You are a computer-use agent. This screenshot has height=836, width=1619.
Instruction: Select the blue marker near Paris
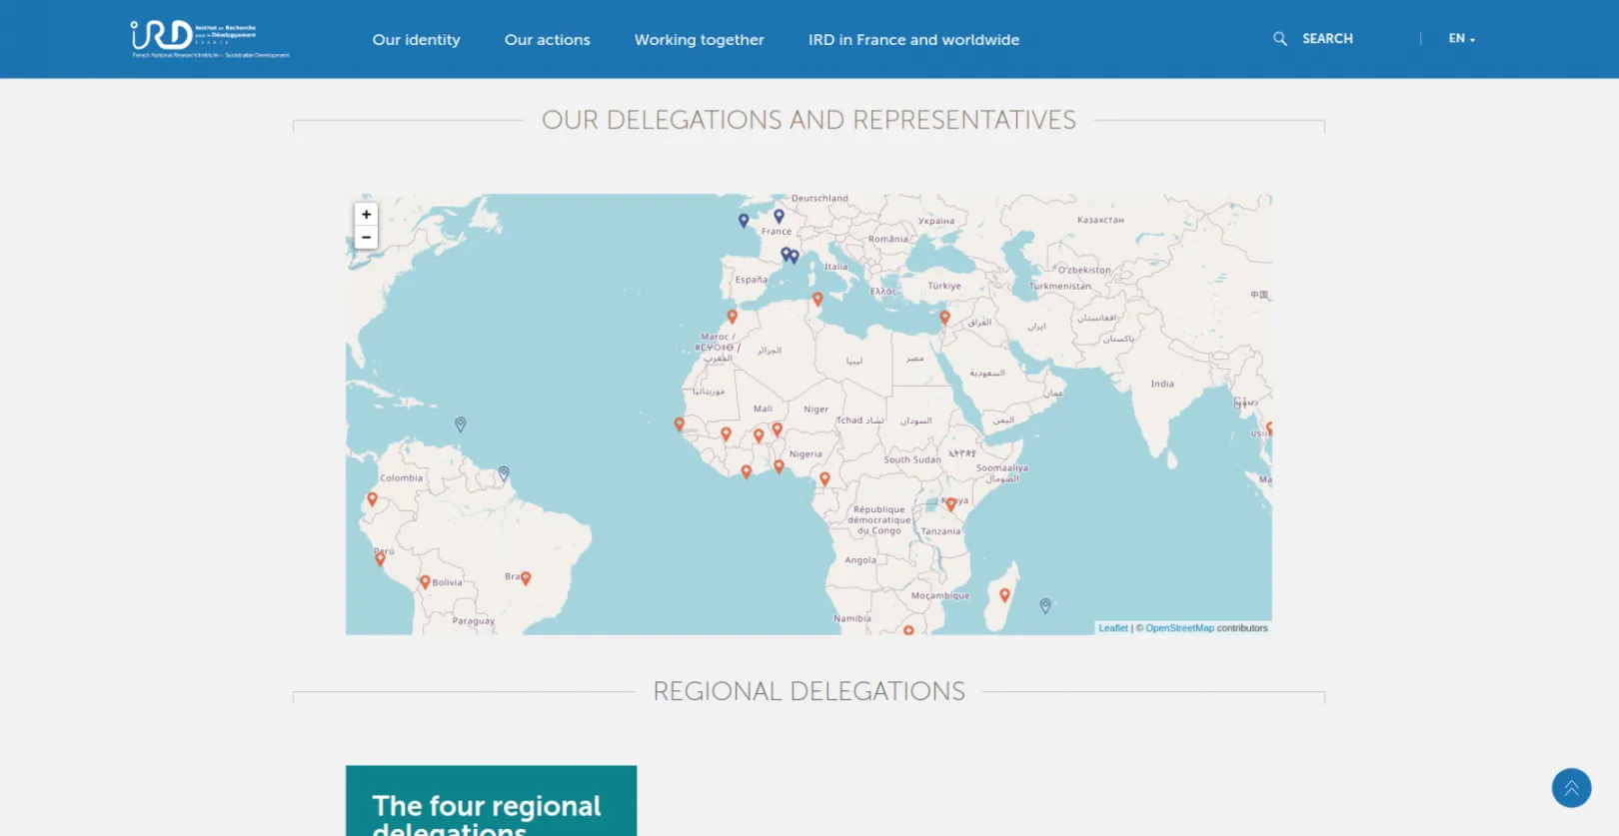779,216
